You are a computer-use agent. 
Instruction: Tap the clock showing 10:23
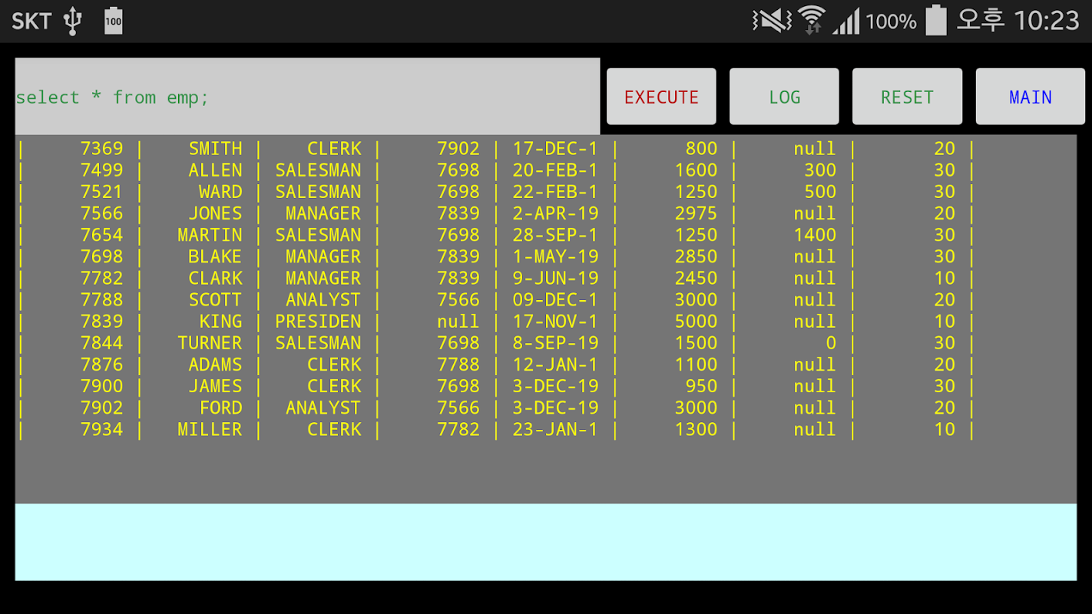point(1047,21)
